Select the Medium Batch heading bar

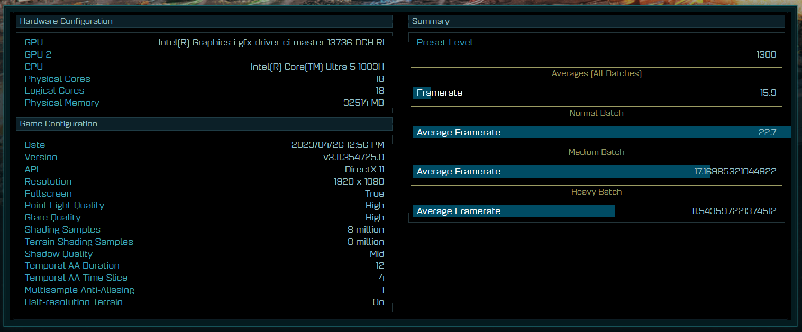[596, 152]
